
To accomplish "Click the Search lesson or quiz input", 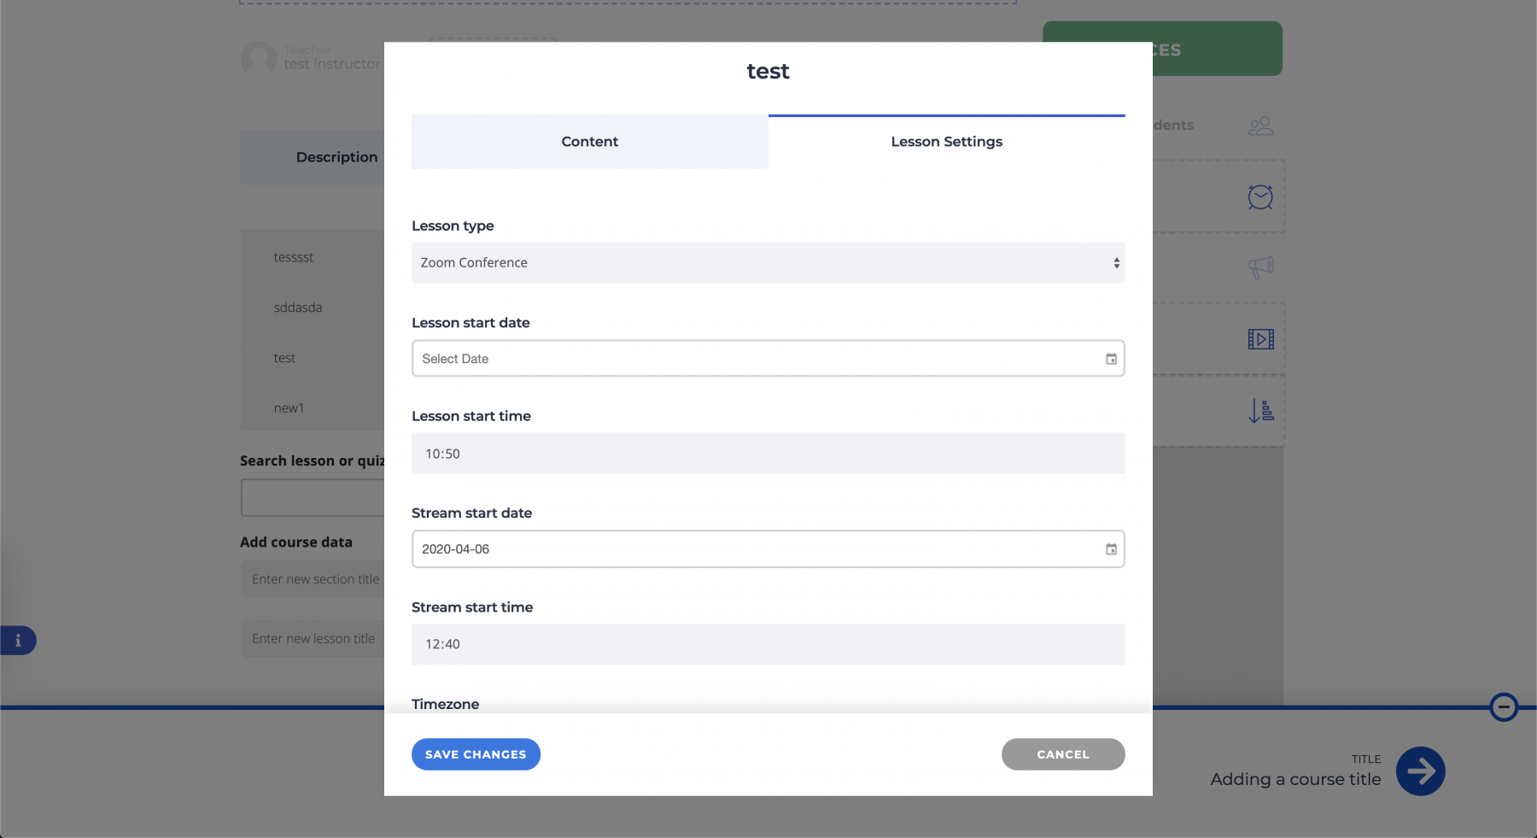I will click(x=313, y=498).
